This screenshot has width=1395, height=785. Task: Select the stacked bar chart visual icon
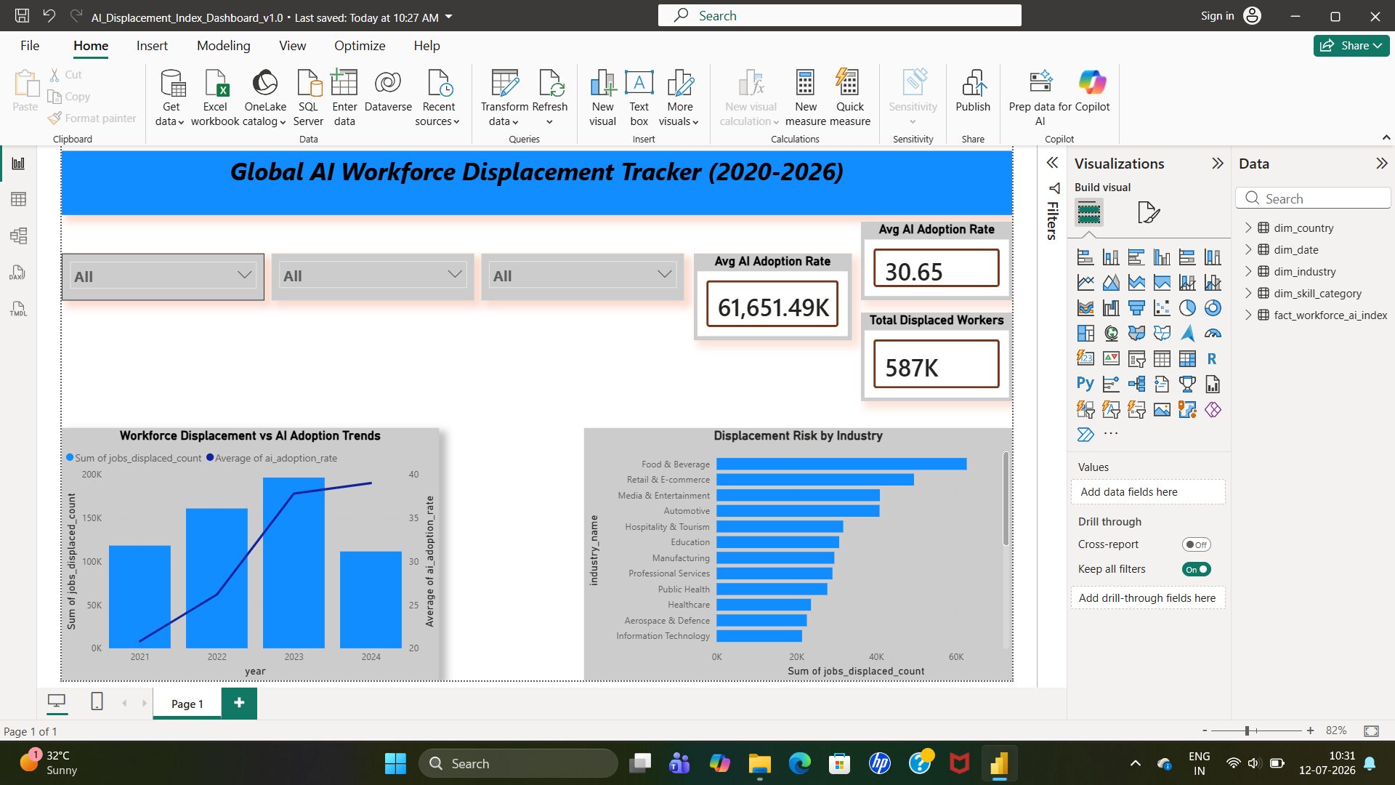point(1085,257)
